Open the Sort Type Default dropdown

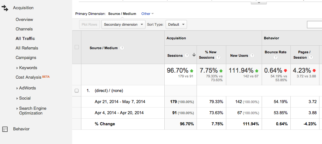pos(176,24)
